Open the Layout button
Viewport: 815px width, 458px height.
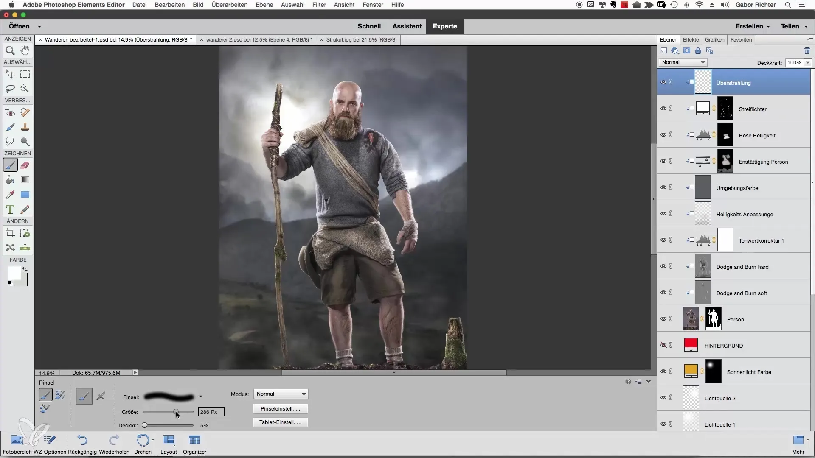169,444
